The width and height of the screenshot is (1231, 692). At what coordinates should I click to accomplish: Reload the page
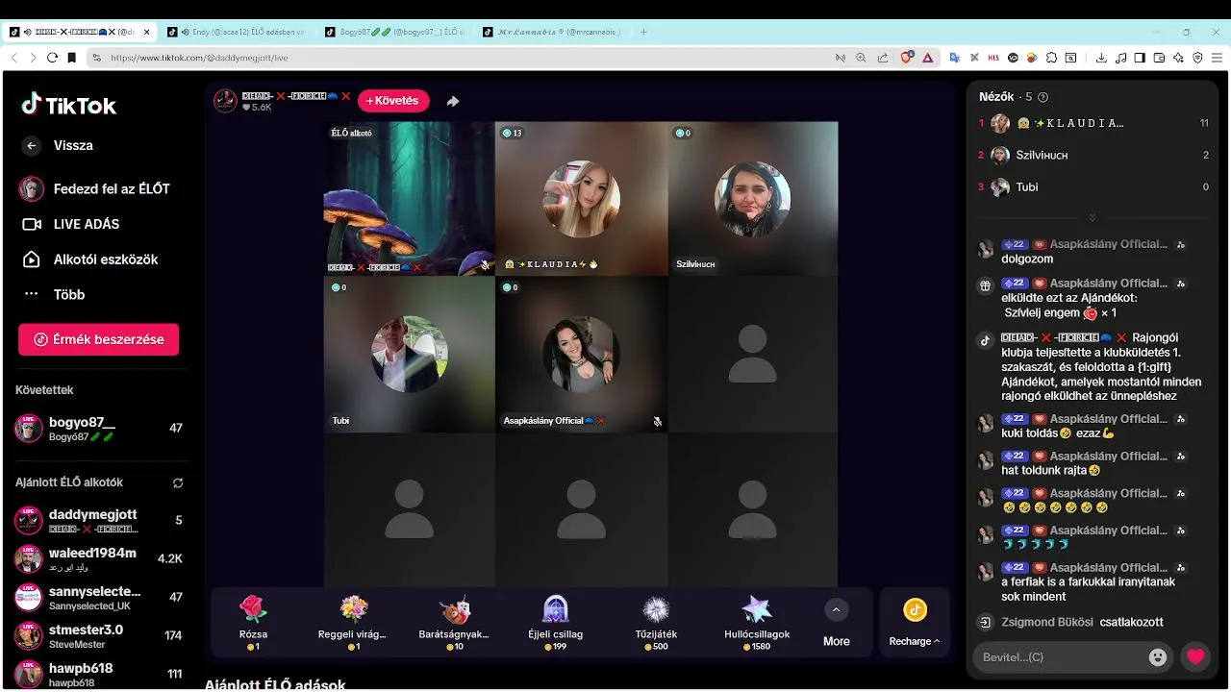[52, 58]
